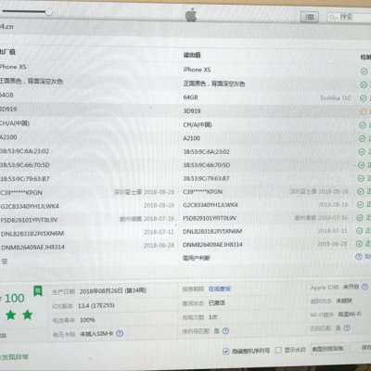Click the blue question icon on the 需用户判断 row
The height and width of the screenshot is (371, 371).
click(x=359, y=257)
